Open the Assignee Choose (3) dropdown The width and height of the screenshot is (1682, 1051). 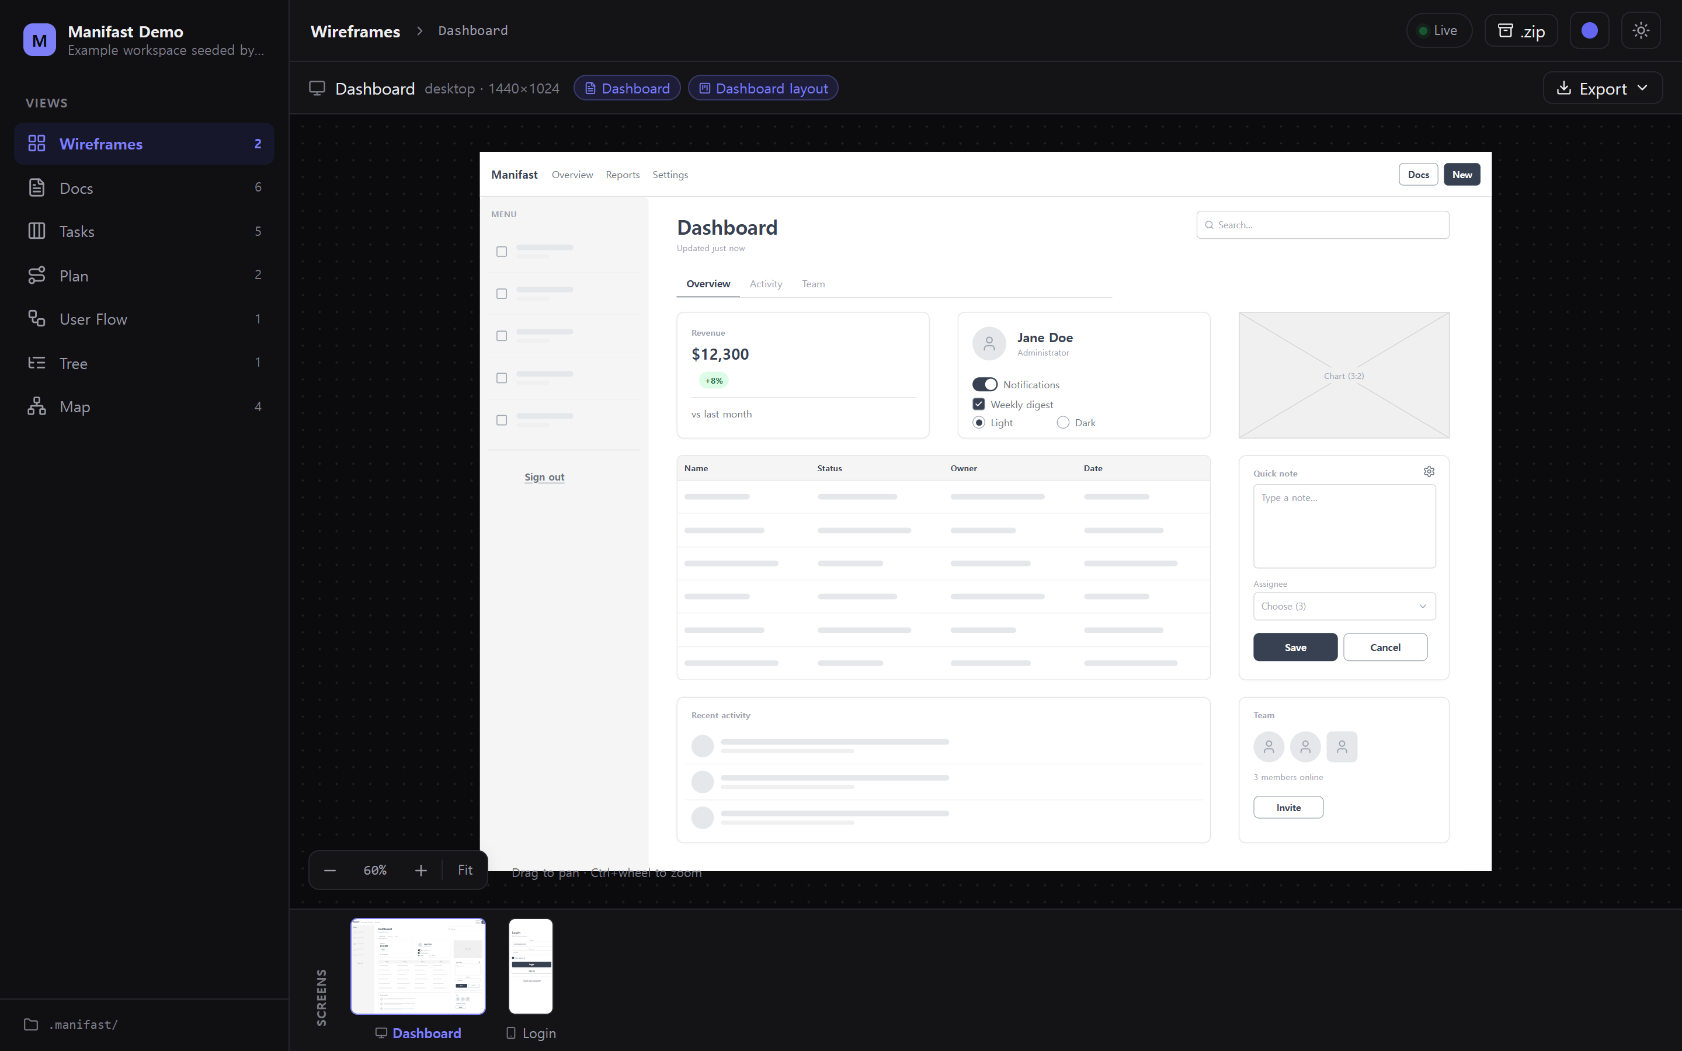(1344, 606)
